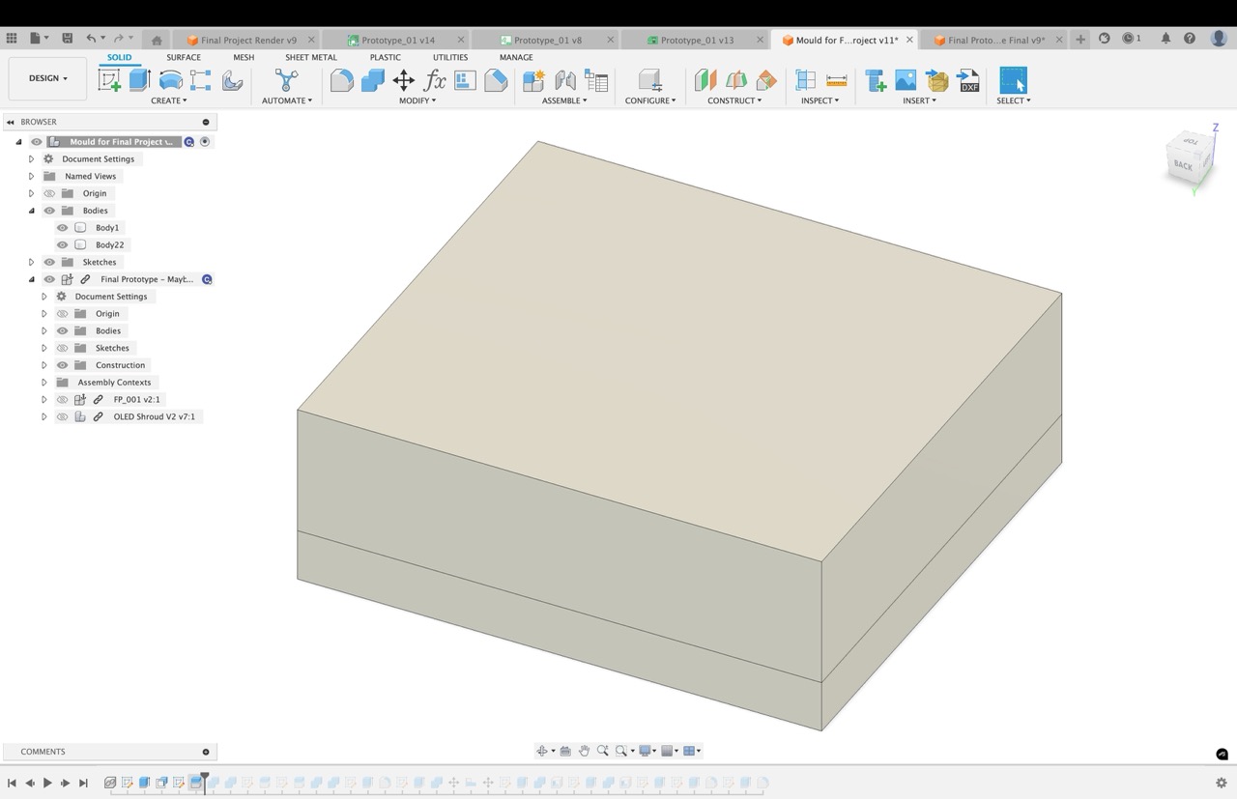
Task: Open the Prototype_01 v14 document tab
Action: [x=398, y=40]
